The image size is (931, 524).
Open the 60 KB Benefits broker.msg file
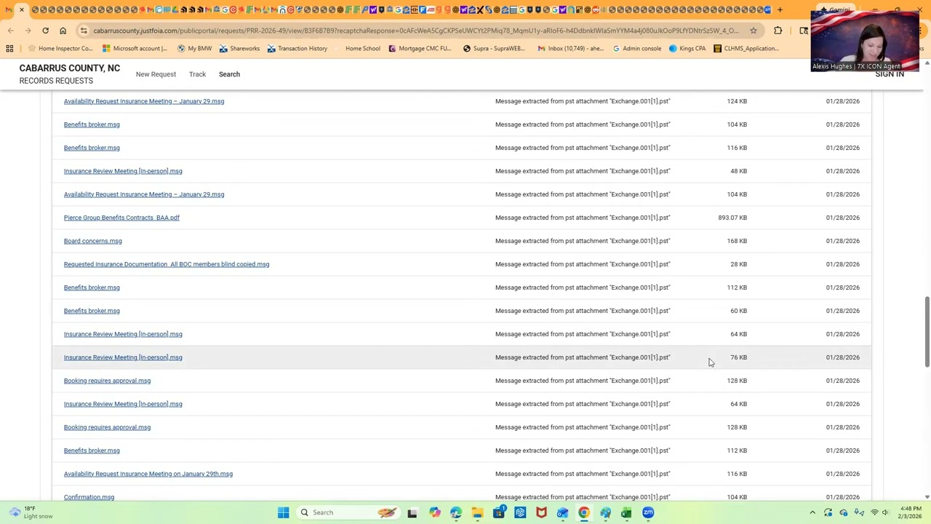click(x=92, y=311)
